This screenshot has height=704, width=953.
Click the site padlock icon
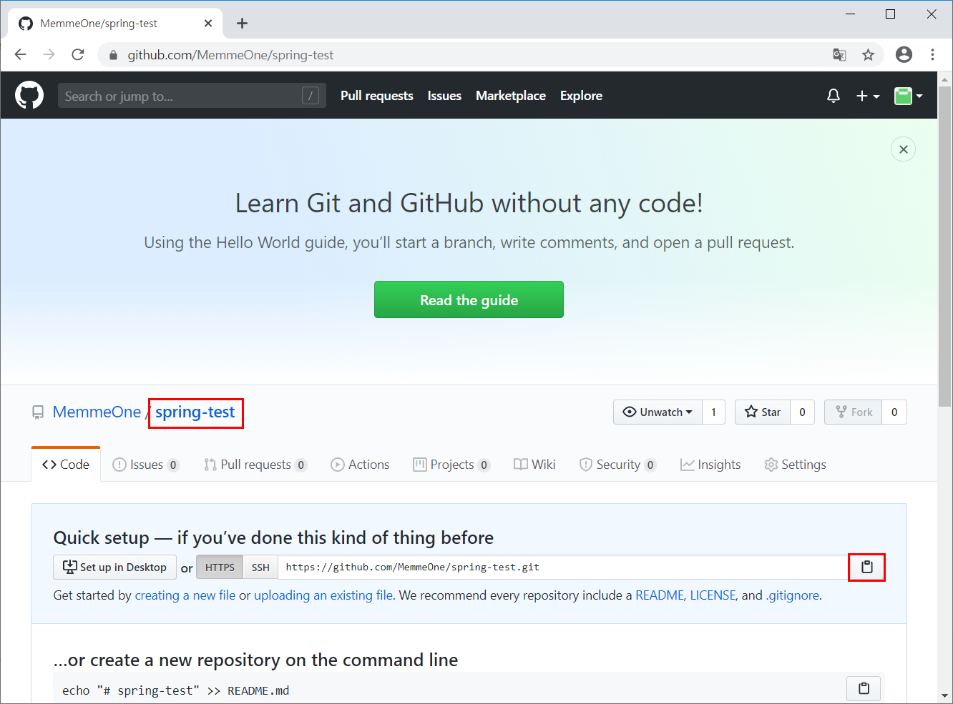(113, 55)
